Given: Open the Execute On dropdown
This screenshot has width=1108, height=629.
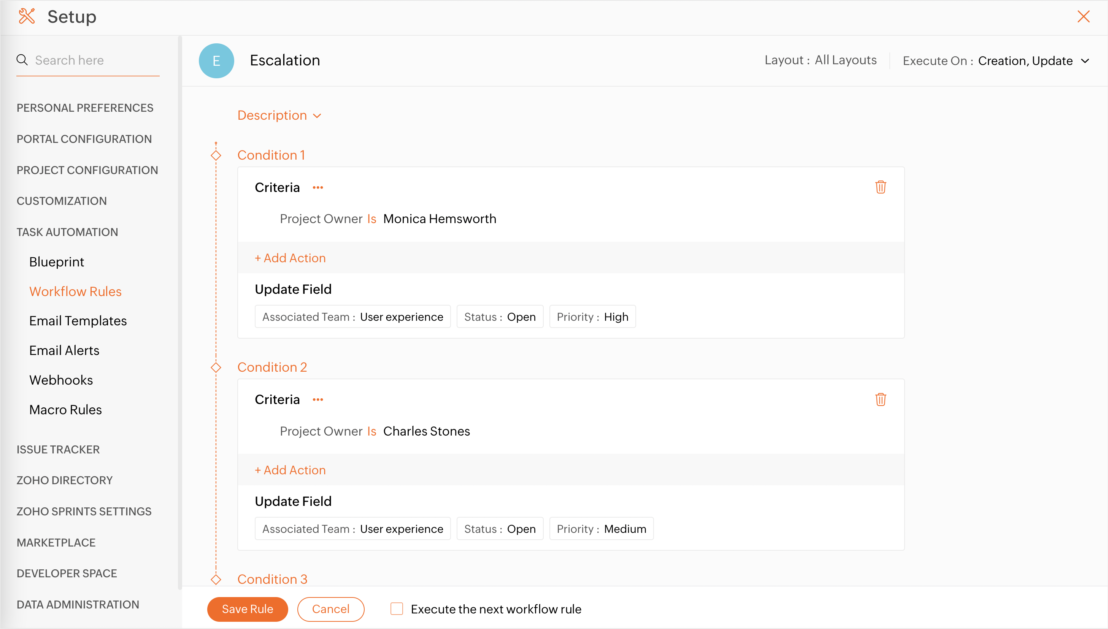Looking at the screenshot, I should pyautogui.click(x=1033, y=61).
